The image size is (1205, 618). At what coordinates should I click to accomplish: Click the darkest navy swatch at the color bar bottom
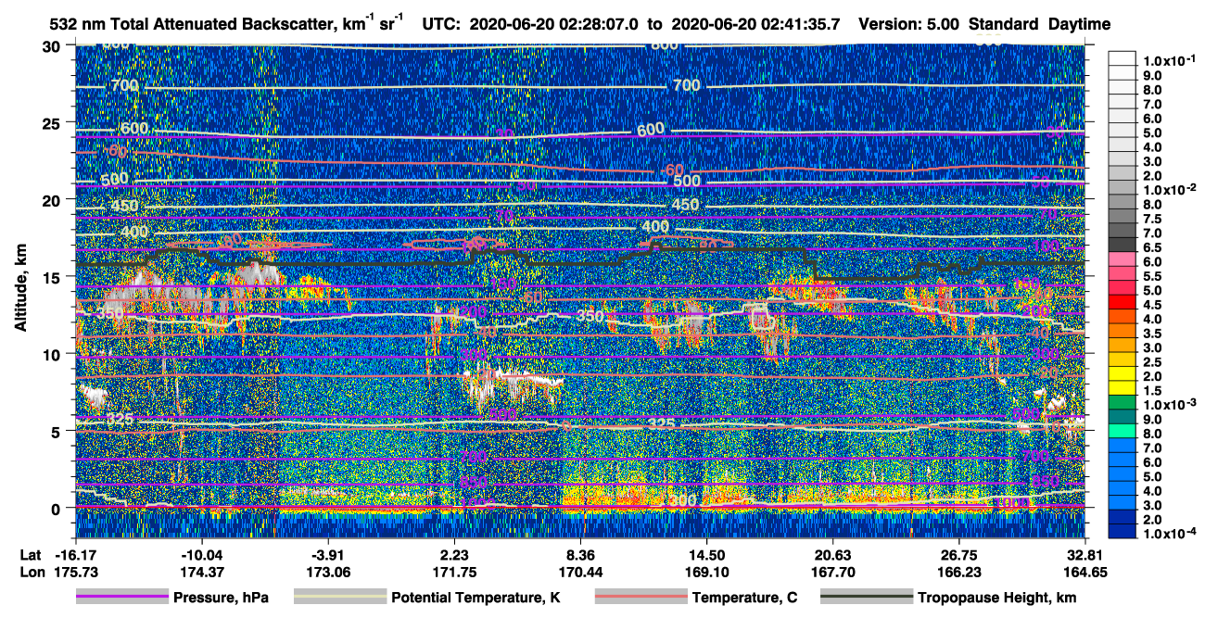[1123, 531]
